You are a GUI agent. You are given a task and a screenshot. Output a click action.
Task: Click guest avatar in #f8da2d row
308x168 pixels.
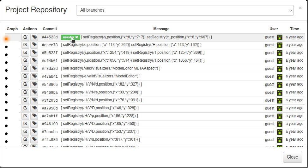point(280,69)
